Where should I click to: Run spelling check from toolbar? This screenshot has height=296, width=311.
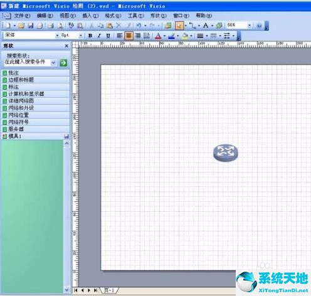(71, 26)
